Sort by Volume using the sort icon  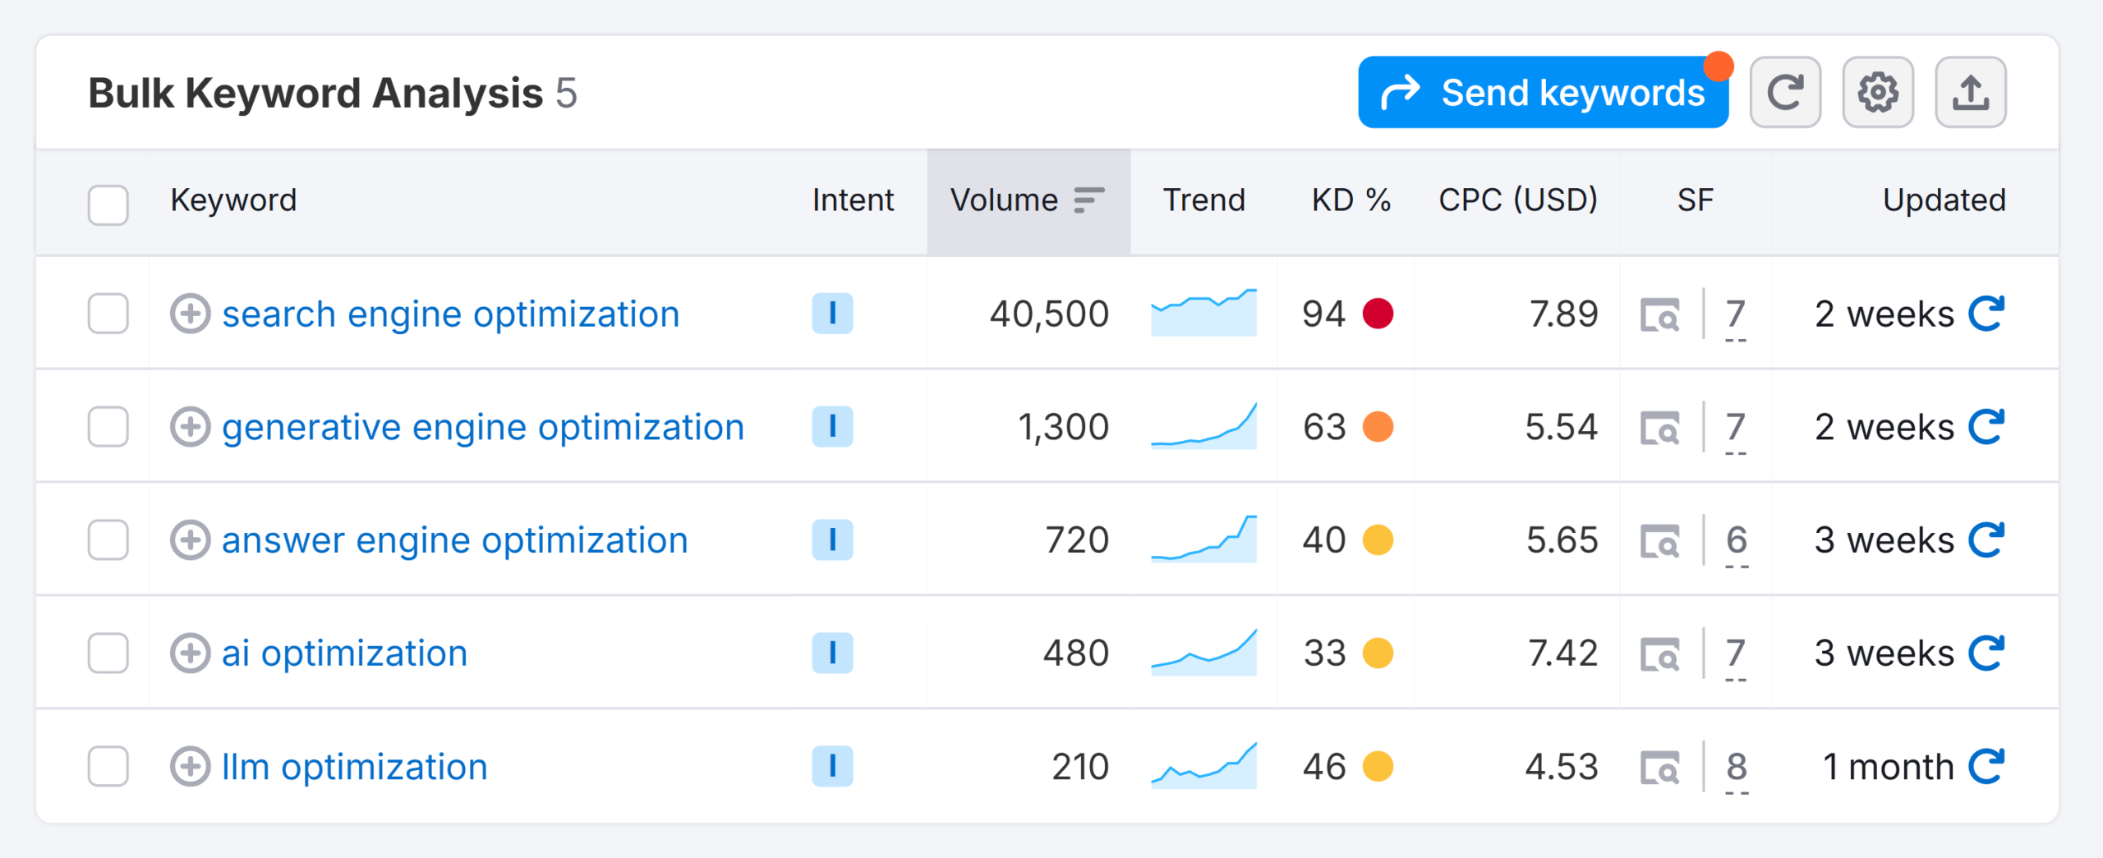(x=1089, y=199)
